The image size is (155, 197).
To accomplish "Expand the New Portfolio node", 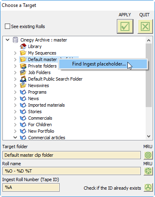I will coord(15,131).
